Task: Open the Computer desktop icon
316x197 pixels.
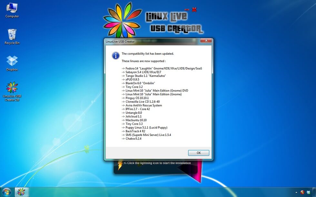Action: point(12,10)
